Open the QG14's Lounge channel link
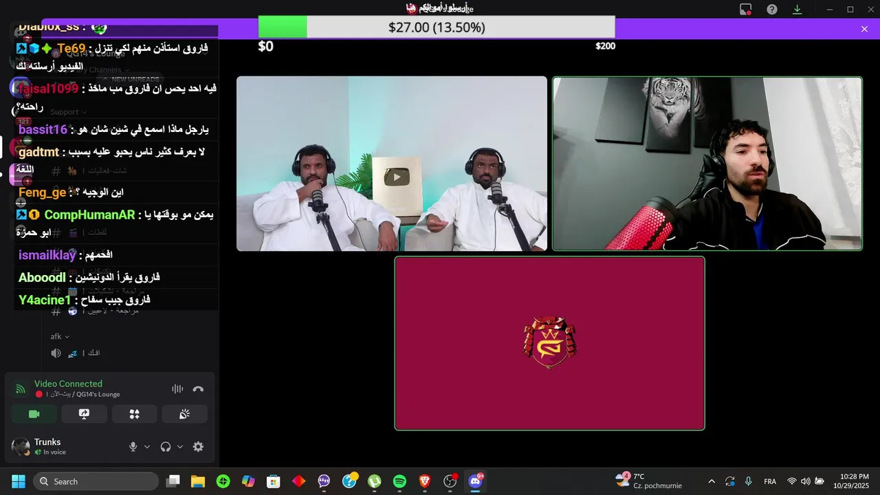The image size is (880, 495). pyautogui.click(x=98, y=395)
